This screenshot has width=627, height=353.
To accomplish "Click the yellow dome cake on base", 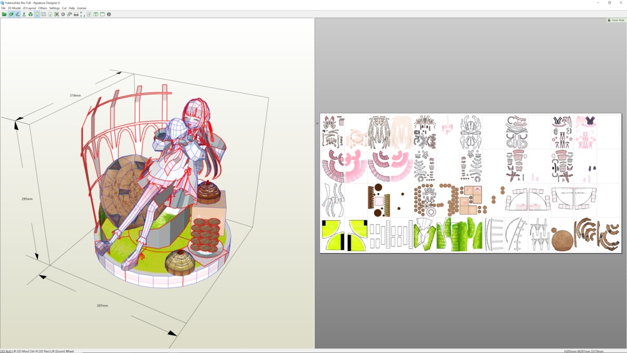I will (x=180, y=262).
